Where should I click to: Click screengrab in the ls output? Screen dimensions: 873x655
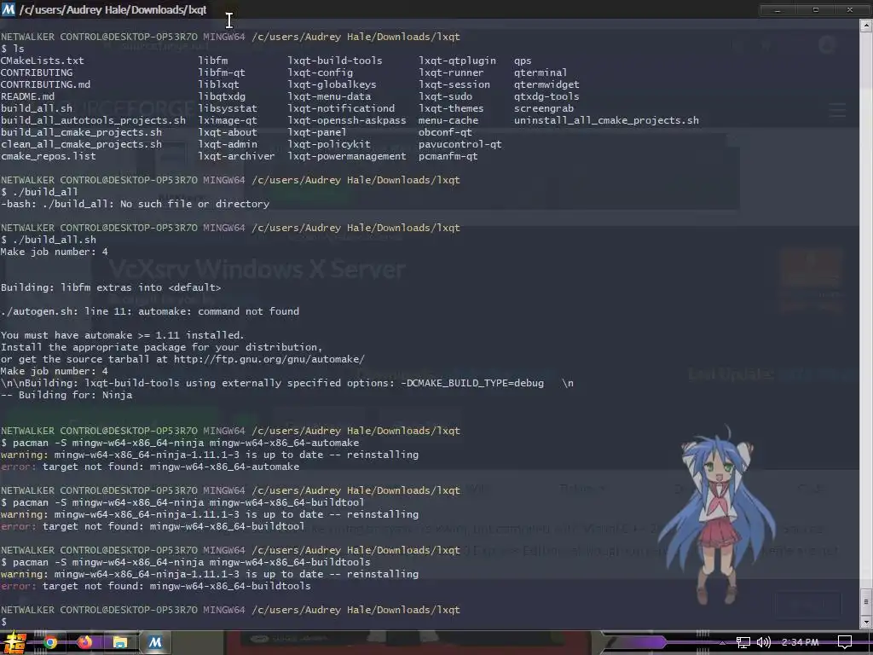coord(544,108)
